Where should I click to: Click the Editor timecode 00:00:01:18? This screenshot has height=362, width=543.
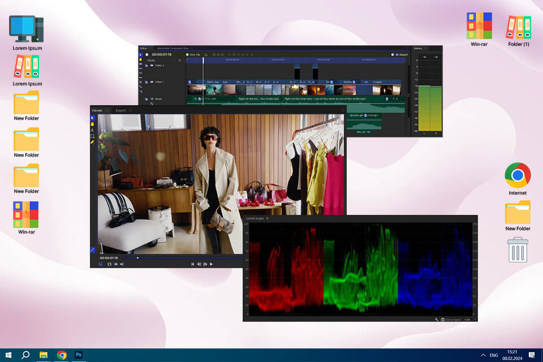click(161, 55)
